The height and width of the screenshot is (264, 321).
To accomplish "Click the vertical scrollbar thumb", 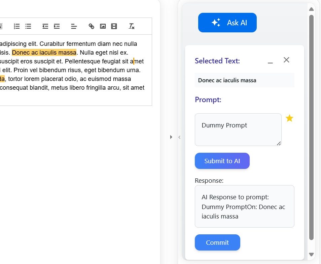I will tap(311, 127).
